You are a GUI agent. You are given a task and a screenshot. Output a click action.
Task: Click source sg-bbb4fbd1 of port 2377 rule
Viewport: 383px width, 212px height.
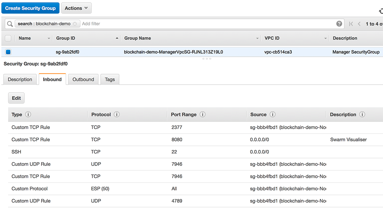[x=288, y=127]
